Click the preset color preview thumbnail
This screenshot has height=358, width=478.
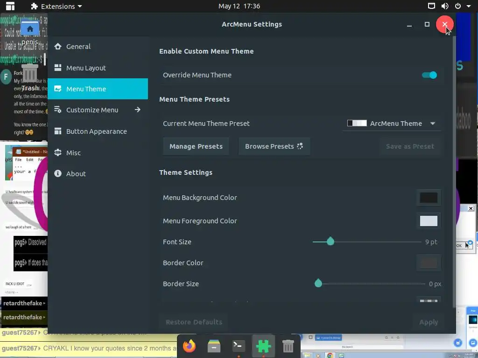357,123
